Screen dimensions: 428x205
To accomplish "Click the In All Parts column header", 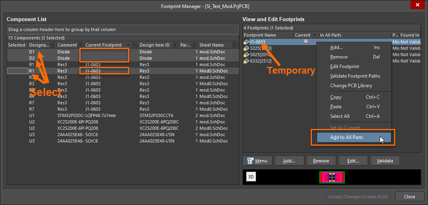I will (355, 35).
